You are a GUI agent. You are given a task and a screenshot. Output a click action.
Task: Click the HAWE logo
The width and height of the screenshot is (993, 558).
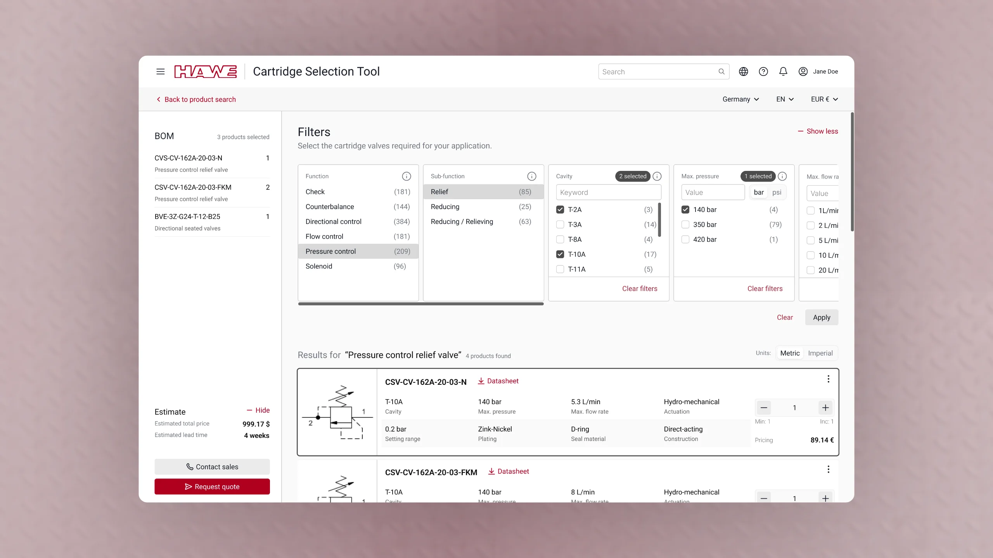click(206, 72)
